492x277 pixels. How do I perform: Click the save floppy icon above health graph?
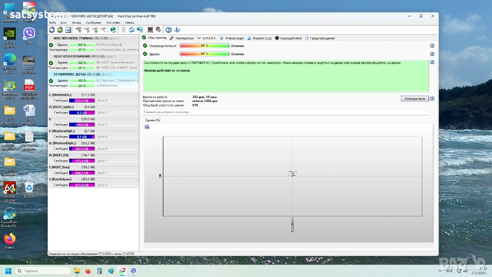click(x=147, y=127)
